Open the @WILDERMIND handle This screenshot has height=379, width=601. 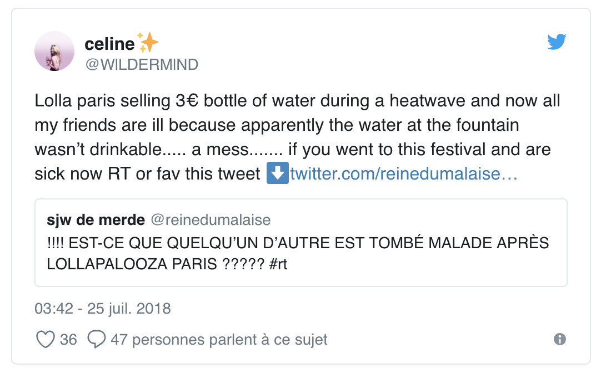141,64
